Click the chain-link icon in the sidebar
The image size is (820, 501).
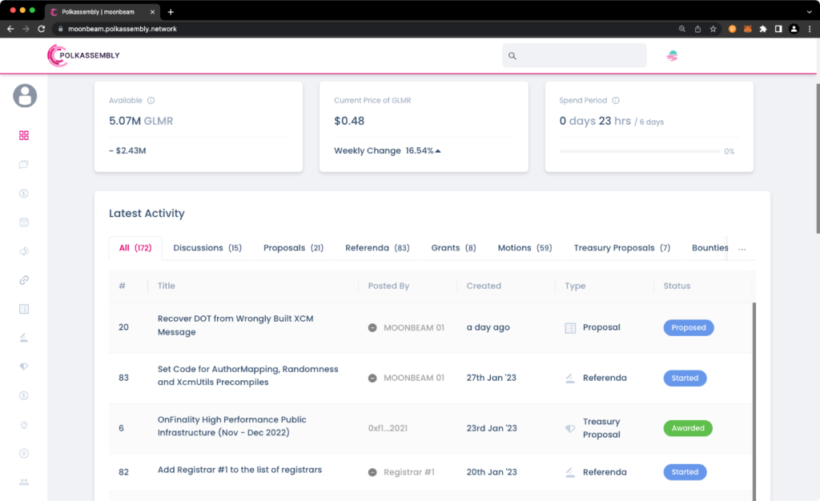point(24,280)
